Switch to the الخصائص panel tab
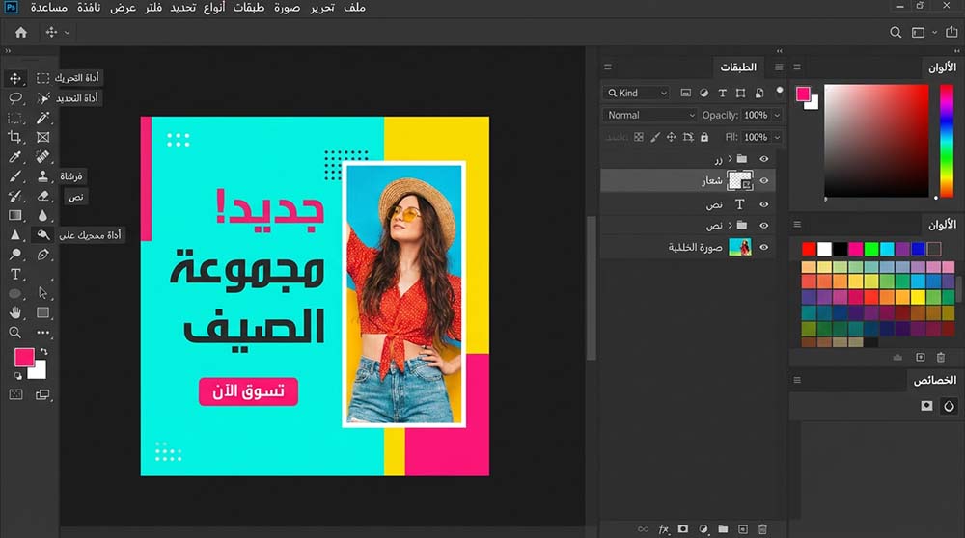965x538 pixels. 935,381
